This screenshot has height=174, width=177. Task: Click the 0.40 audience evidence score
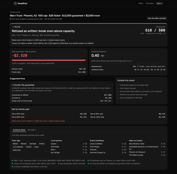95,56
